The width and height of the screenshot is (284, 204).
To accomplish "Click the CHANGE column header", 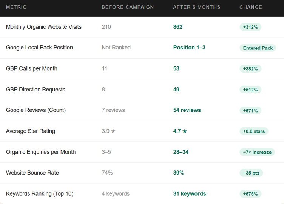I will [x=251, y=7].
